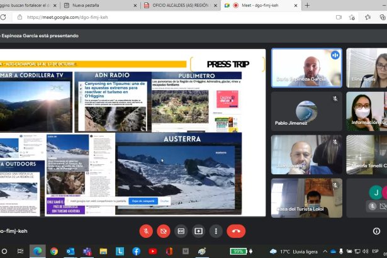Open Microsoft Office from taskbar
387x258 pixels.
click(169, 251)
